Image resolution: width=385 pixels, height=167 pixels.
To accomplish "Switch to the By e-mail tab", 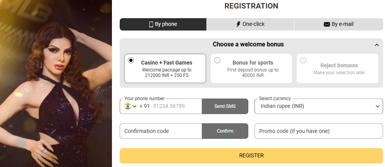I will [339, 24].
